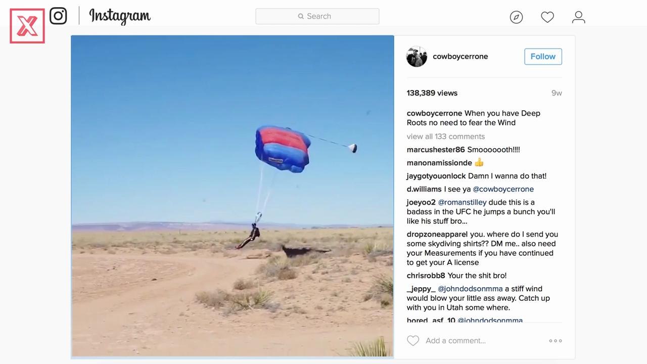Open the profile person icon

tap(579, 17)
